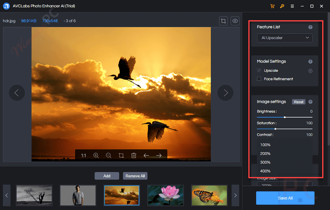The image size is (330, 210).
Task: Click the Remove All button
Action: pyautogui.click(x=135, y=176)
